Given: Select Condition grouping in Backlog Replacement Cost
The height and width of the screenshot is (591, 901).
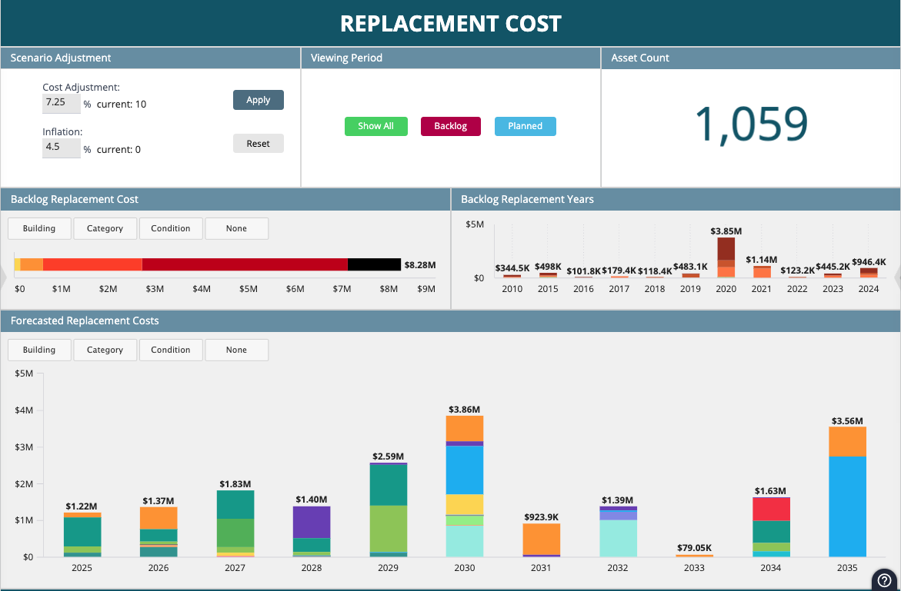Looking at the screenshot, I should coord(171,228).
